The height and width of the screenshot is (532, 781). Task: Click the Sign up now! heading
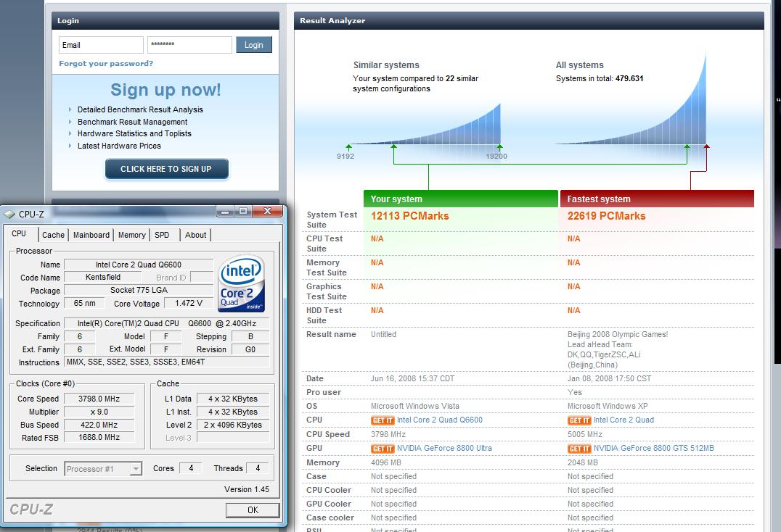(165, 90)
